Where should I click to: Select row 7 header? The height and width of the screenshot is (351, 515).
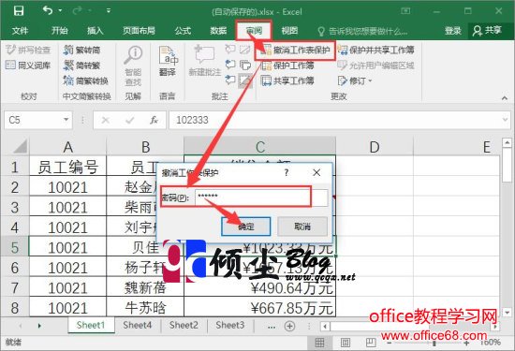15,287
